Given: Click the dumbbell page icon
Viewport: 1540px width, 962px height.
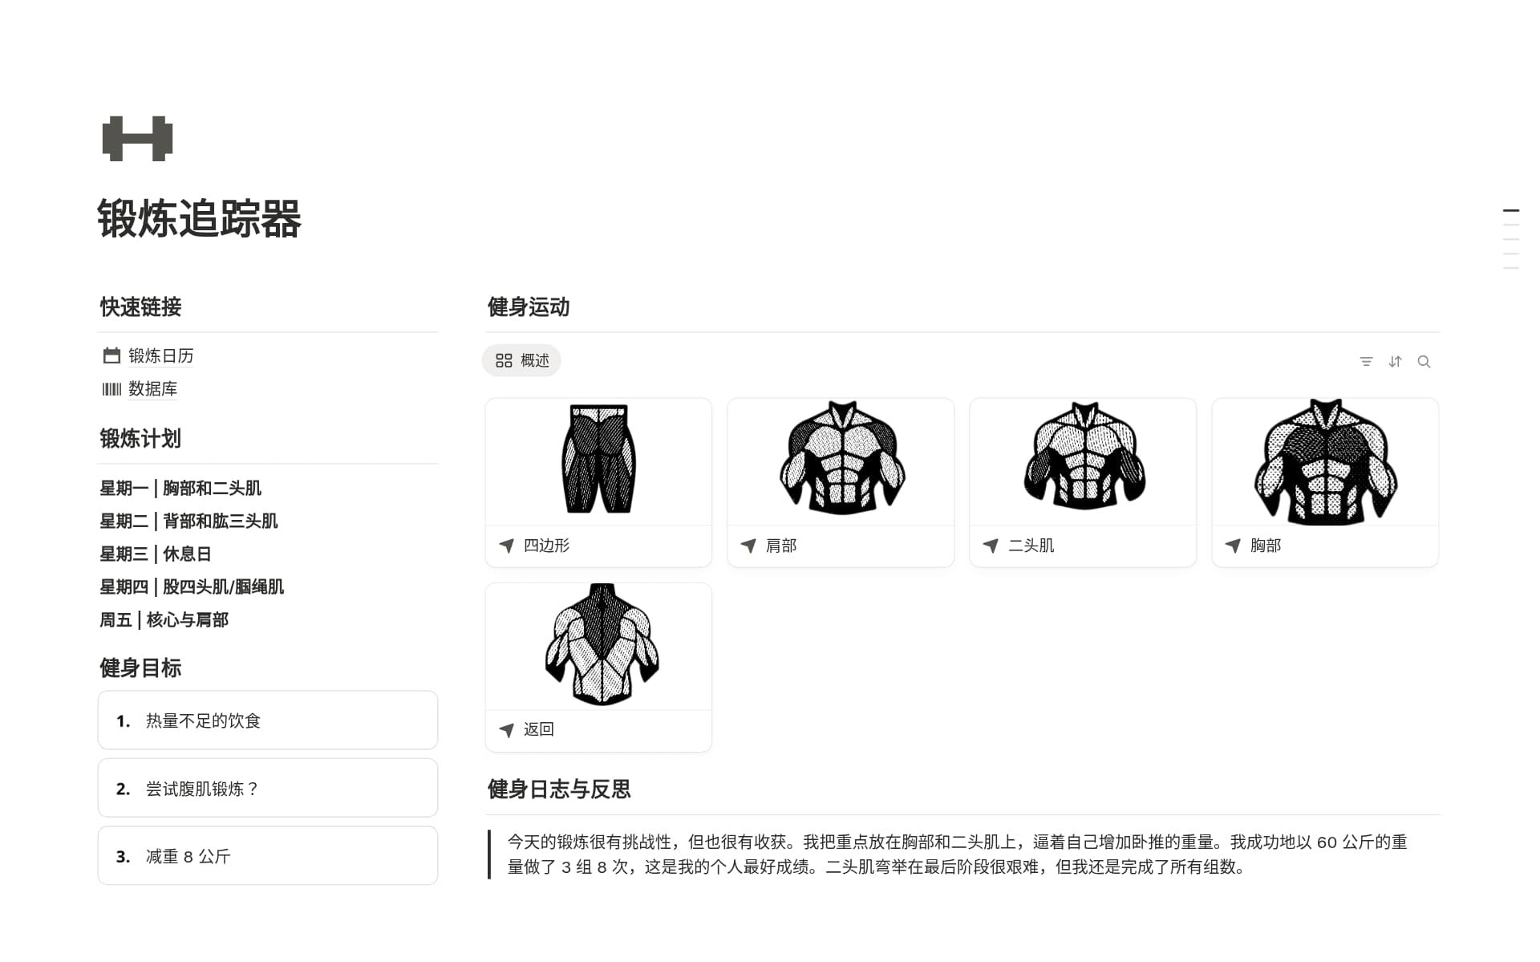Looking at the screenshot, I should (137, 139).
